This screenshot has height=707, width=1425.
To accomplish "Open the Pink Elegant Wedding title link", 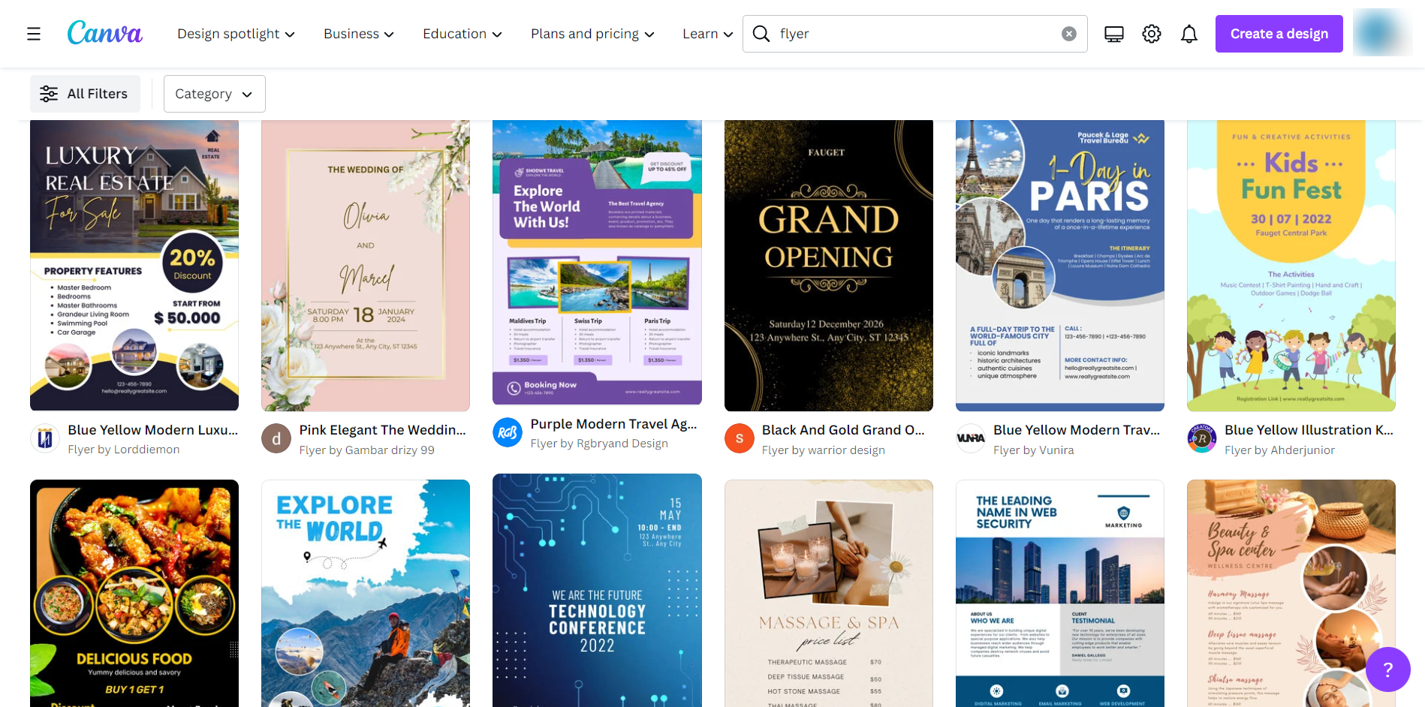I will click(x=382, y=430).
